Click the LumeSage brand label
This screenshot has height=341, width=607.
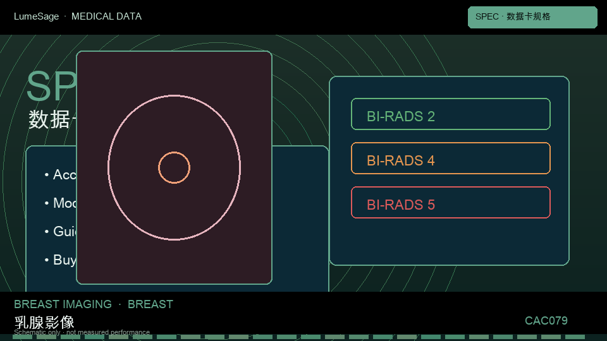37,16
